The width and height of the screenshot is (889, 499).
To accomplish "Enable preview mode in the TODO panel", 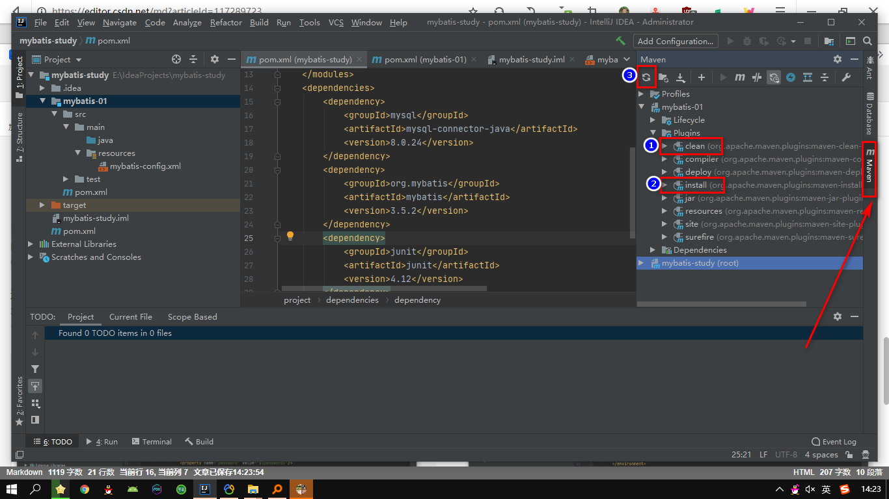I will (35, 386).
